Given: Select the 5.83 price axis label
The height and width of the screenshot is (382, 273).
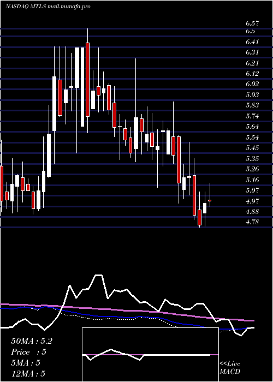Looking at the screenshot, I should pyautogui.click(x=252, y=105).
